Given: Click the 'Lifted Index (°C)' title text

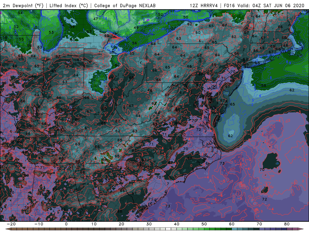Looking at the screenshot, I should 69,5.
